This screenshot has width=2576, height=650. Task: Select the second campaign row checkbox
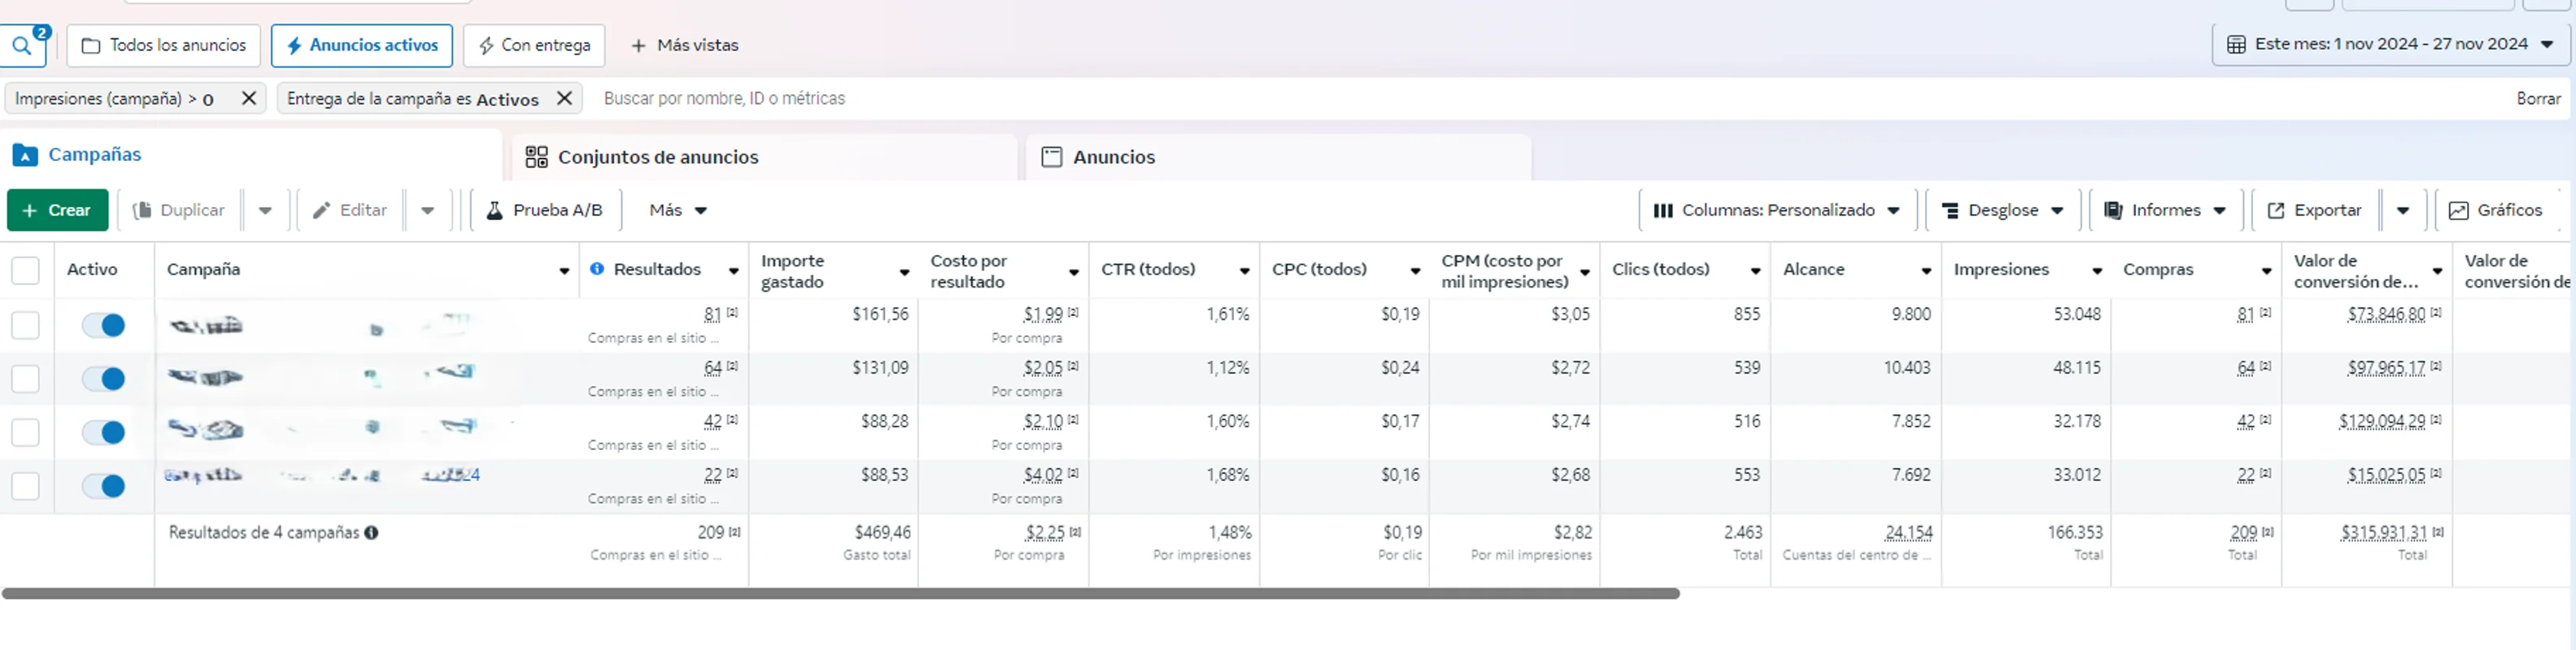(25, 379)
